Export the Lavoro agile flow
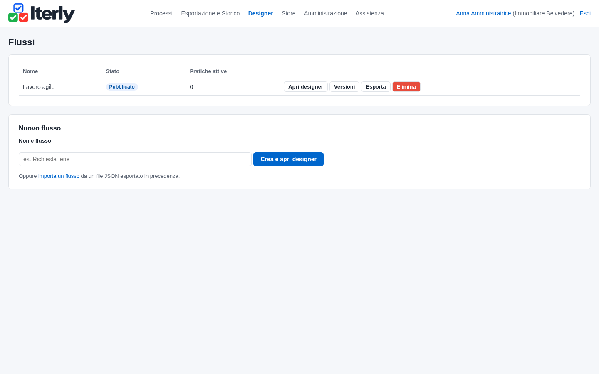Screen dimensions: 599x374 pyautogui.click(x=376, y=87)
